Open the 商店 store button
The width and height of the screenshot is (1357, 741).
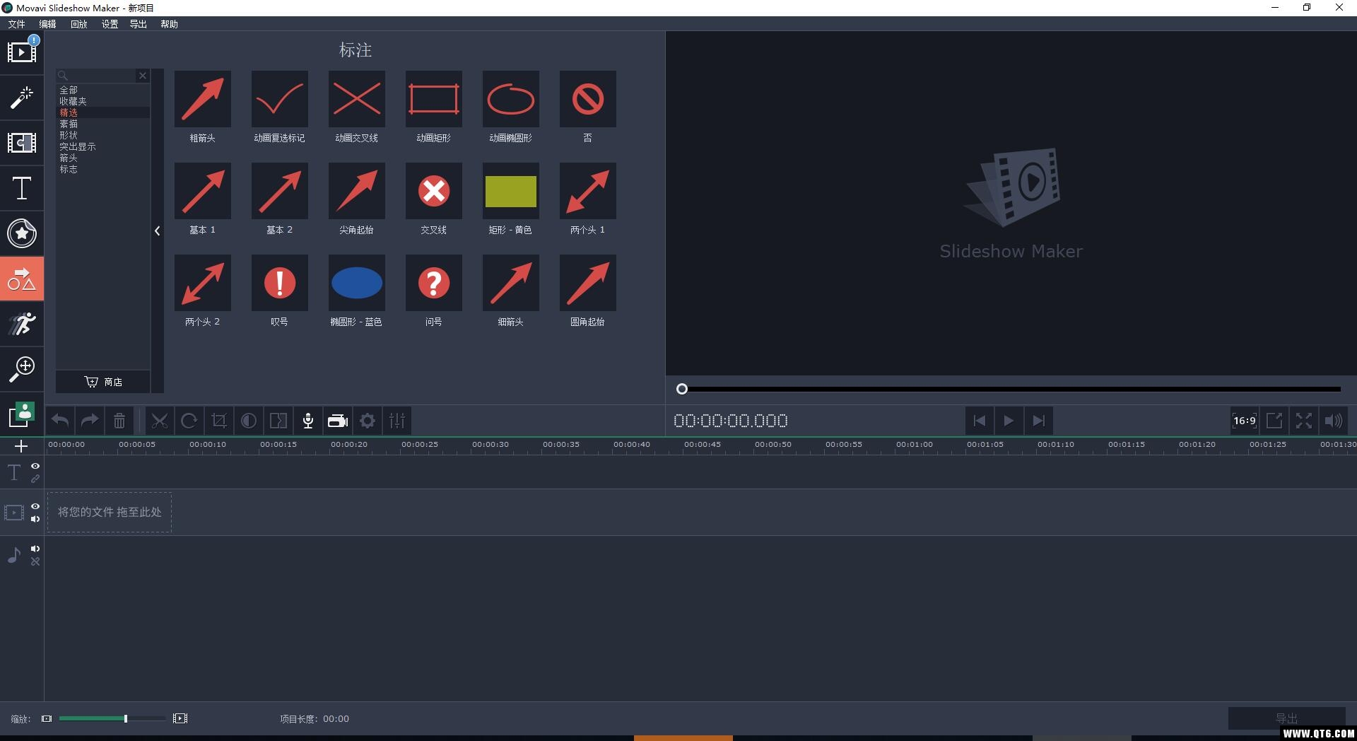(103, 382)
